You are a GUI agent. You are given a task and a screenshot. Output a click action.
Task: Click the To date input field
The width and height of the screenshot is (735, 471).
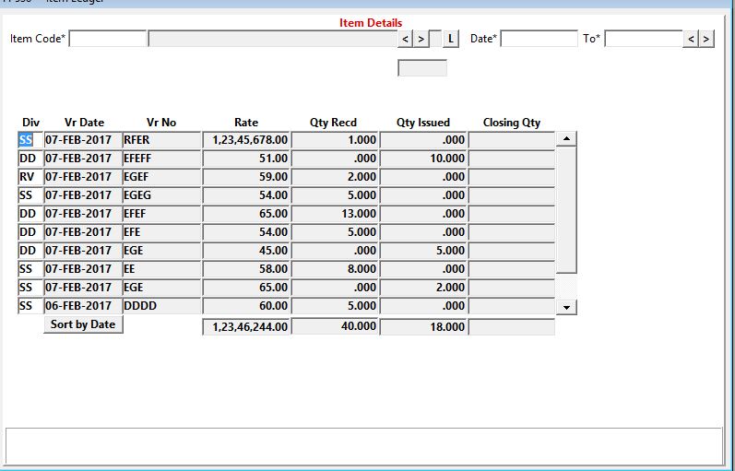click(x=643, y=39)
